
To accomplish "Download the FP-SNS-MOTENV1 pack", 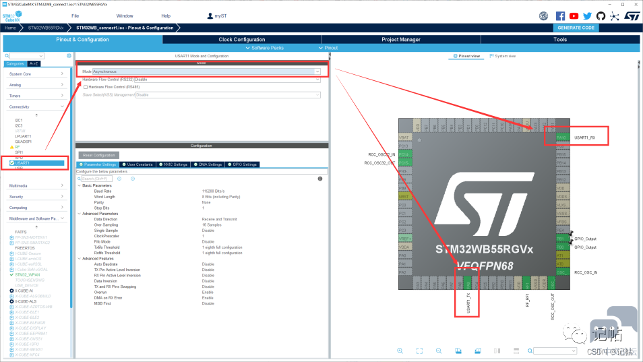I will (11, 237).
